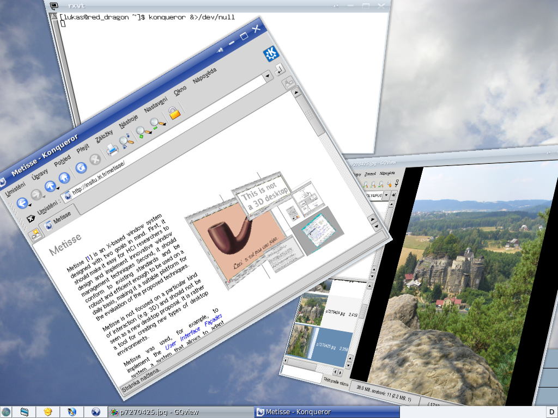Clear the location bar with the black X icon
This screenshot has width=558, height=418.
[x=31, y=219]
